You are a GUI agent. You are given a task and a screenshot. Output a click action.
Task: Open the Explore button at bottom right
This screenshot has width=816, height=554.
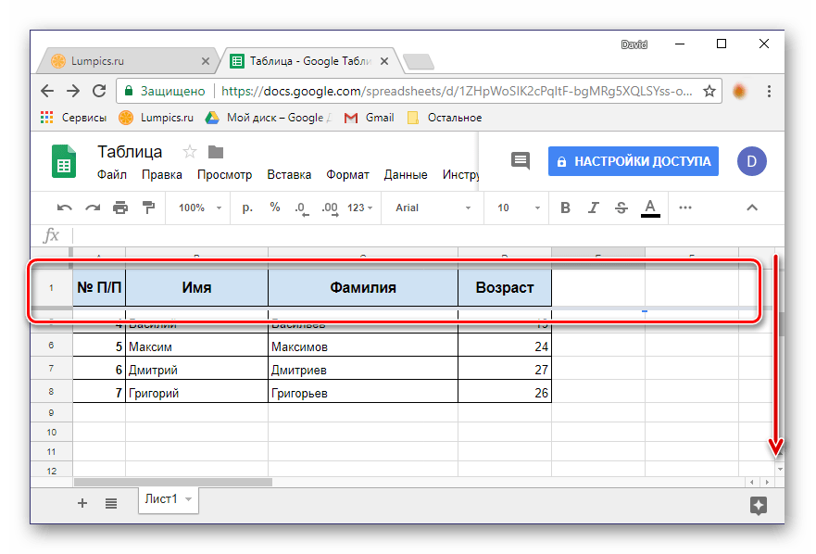(758, 505)
